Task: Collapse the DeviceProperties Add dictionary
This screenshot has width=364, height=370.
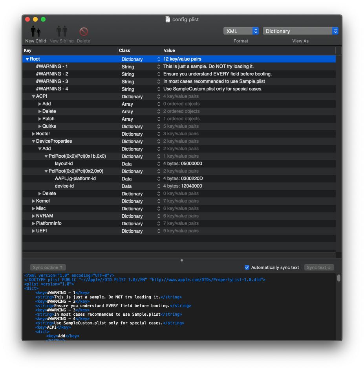Action: [40, 149]
